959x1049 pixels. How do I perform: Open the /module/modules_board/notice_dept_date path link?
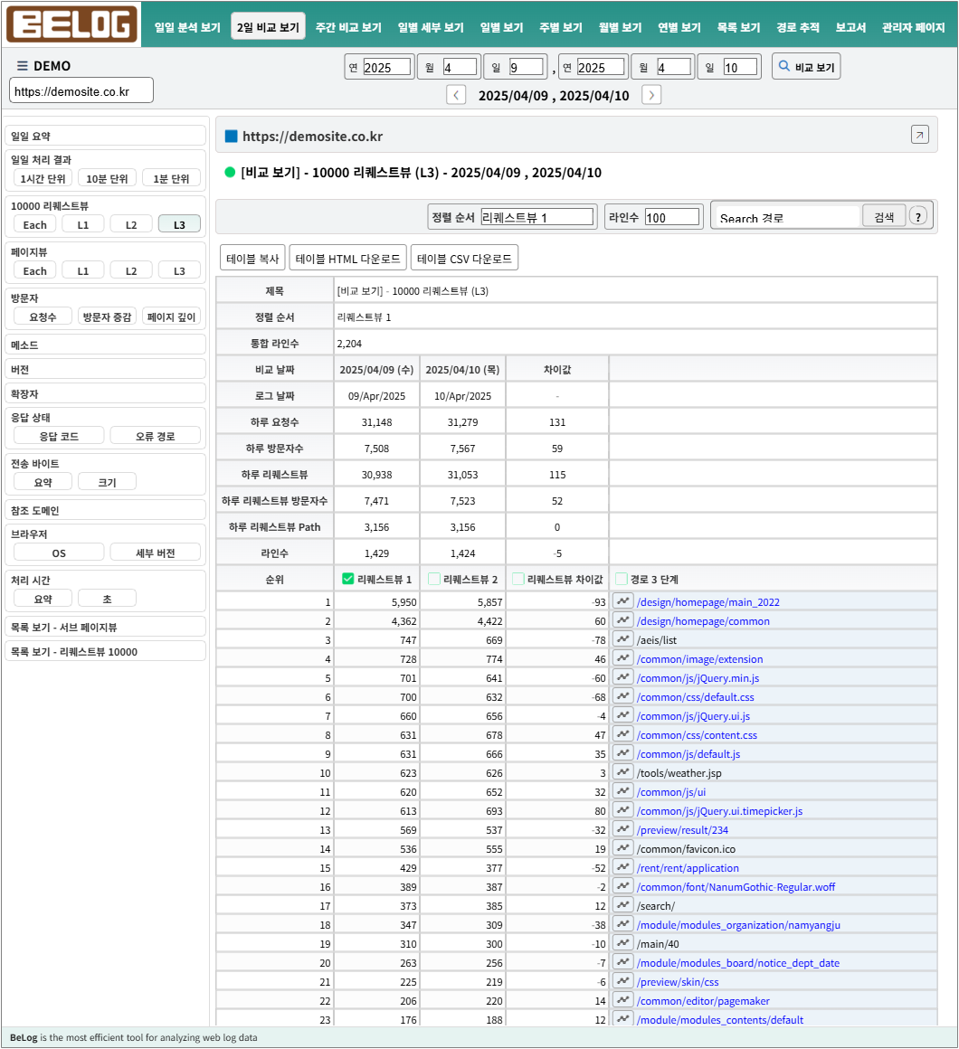click(x=738, y=963)
